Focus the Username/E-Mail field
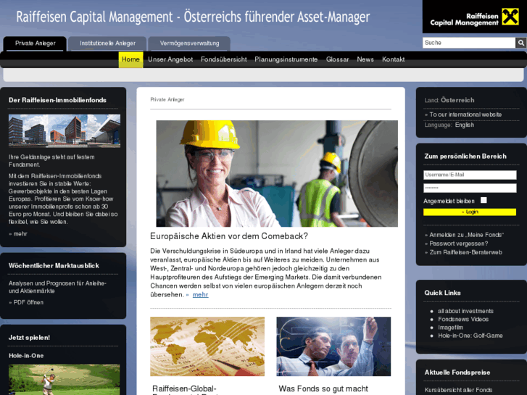527x395 pixels. (x=470, y=175)
